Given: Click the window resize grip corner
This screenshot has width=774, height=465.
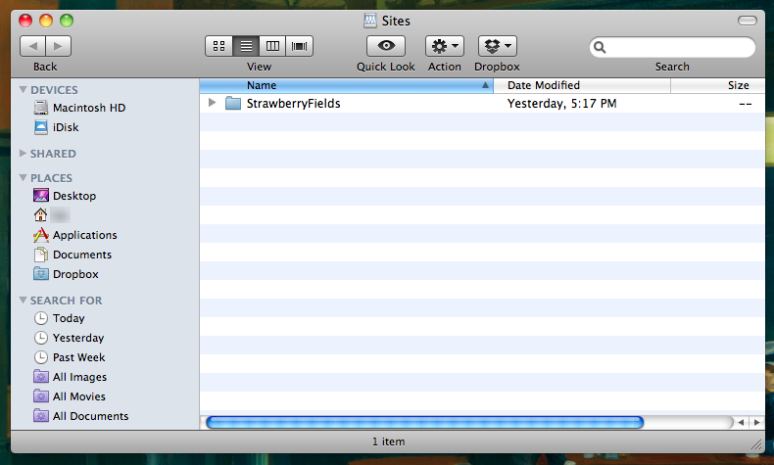Looking at the screenshot, I should (756, 443).
